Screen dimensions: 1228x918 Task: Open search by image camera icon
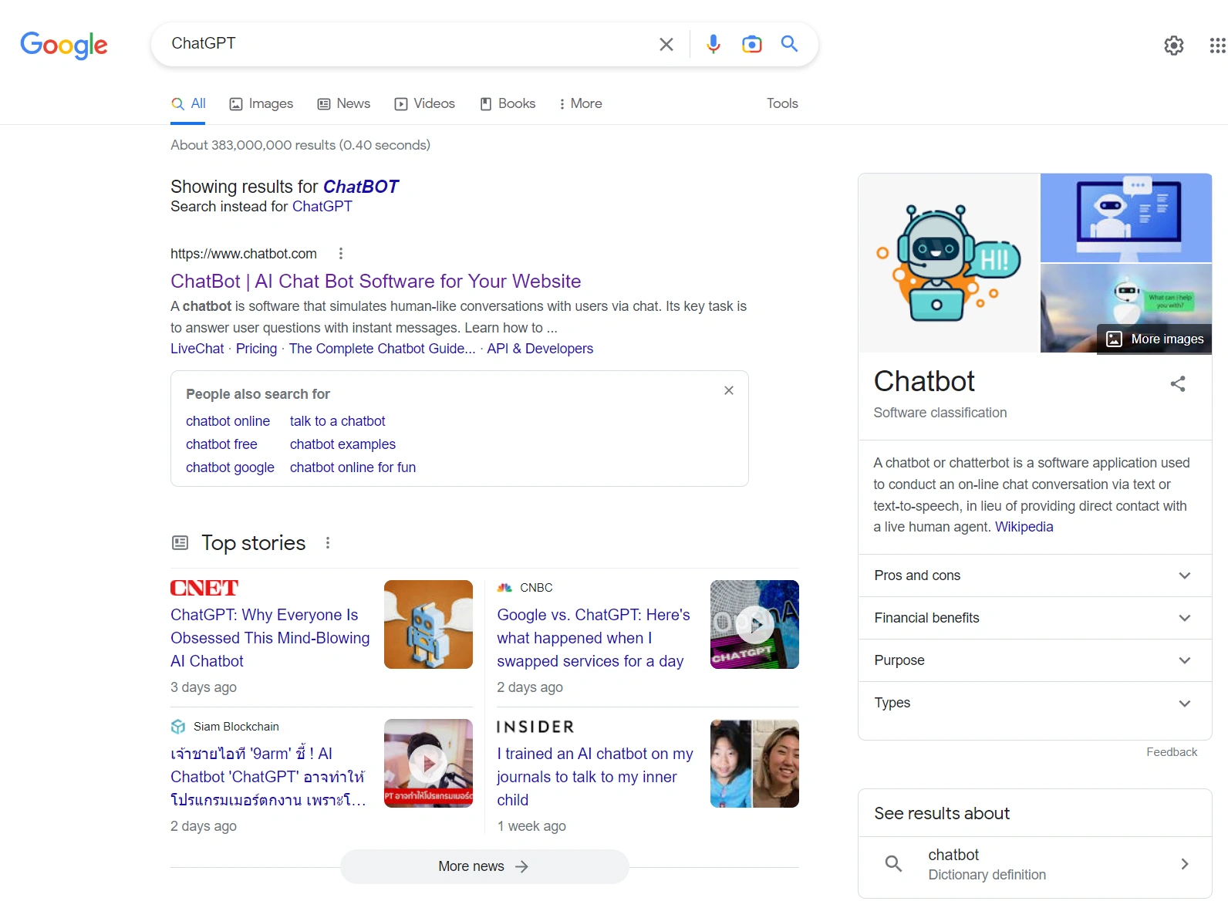[751, 44]
